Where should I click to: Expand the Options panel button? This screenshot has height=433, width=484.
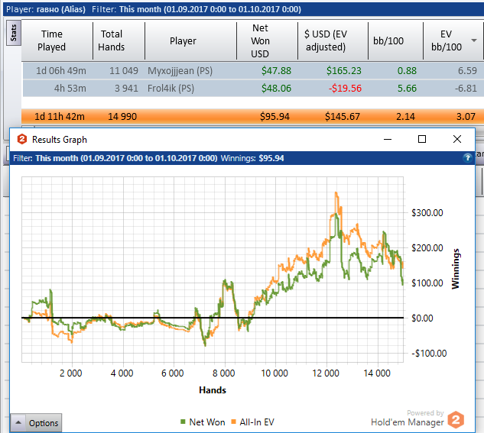click(36, 422)
